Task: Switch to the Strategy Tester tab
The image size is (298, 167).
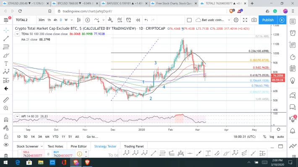Action: (105, 146)
